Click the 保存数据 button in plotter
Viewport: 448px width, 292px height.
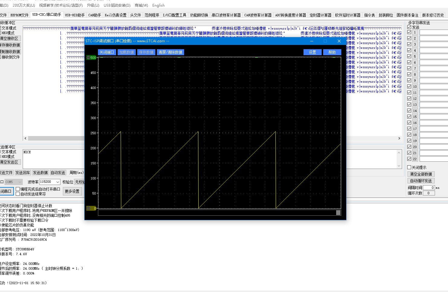146,52
